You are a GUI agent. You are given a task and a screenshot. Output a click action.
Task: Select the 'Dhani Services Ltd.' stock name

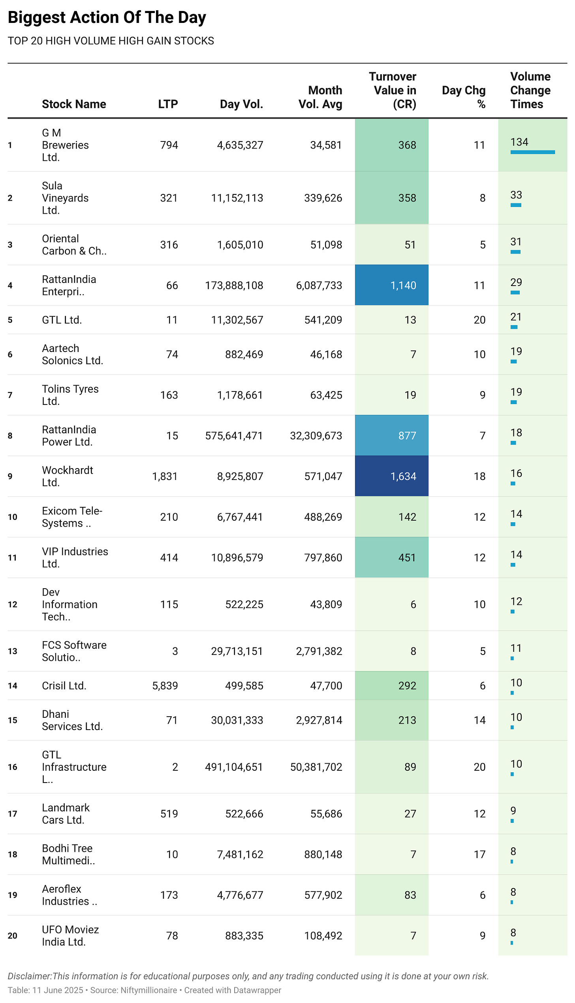pyautogui.click(x=72, y=720)
